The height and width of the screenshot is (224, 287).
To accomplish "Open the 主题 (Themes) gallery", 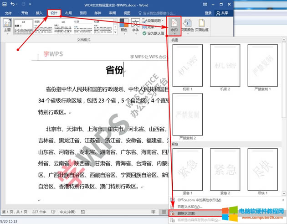I will tap(7, 26).
